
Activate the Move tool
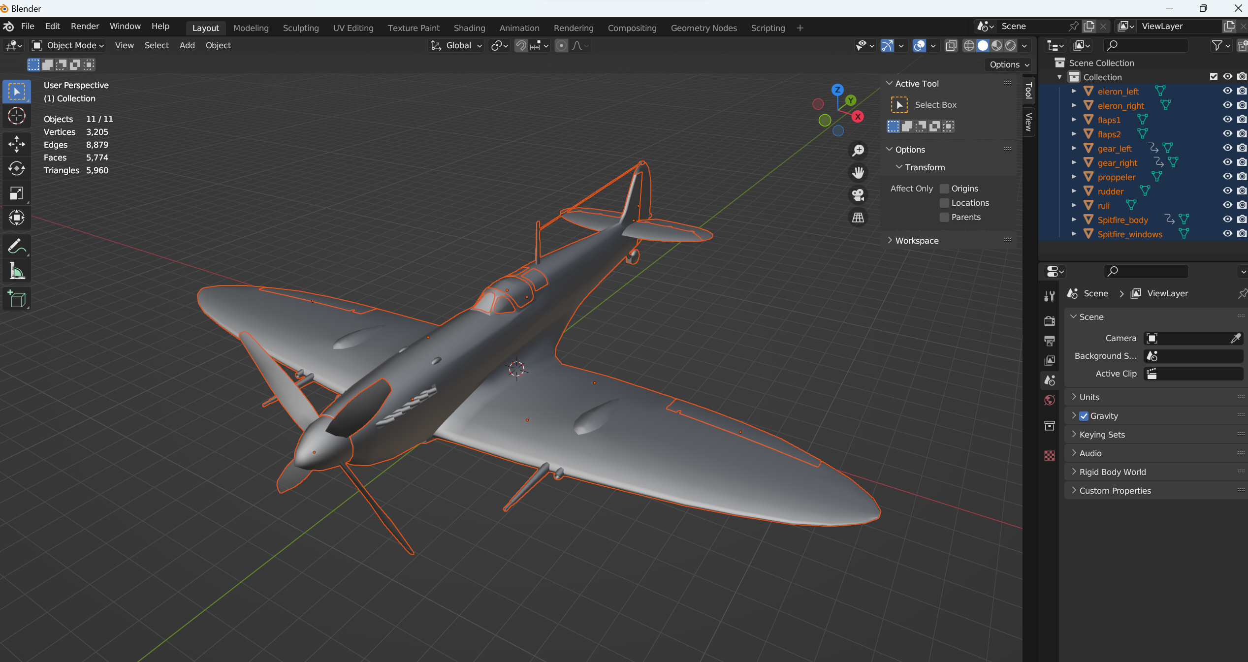17,144
